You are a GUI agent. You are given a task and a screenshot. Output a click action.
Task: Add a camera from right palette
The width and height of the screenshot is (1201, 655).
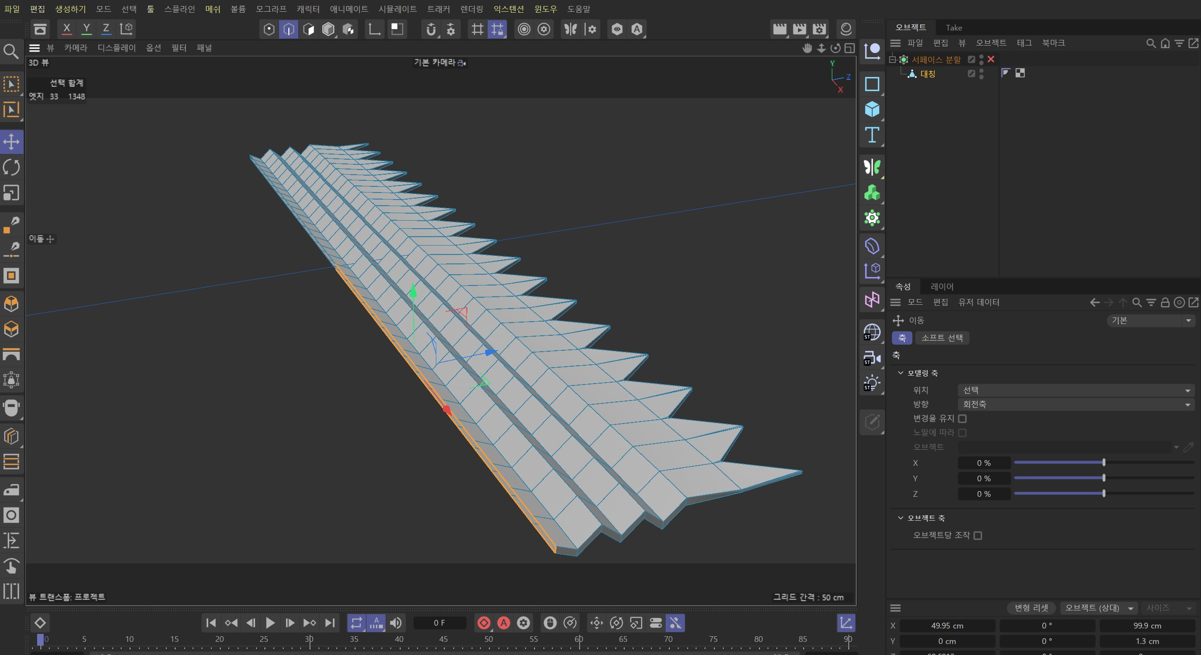coord(872,358)
